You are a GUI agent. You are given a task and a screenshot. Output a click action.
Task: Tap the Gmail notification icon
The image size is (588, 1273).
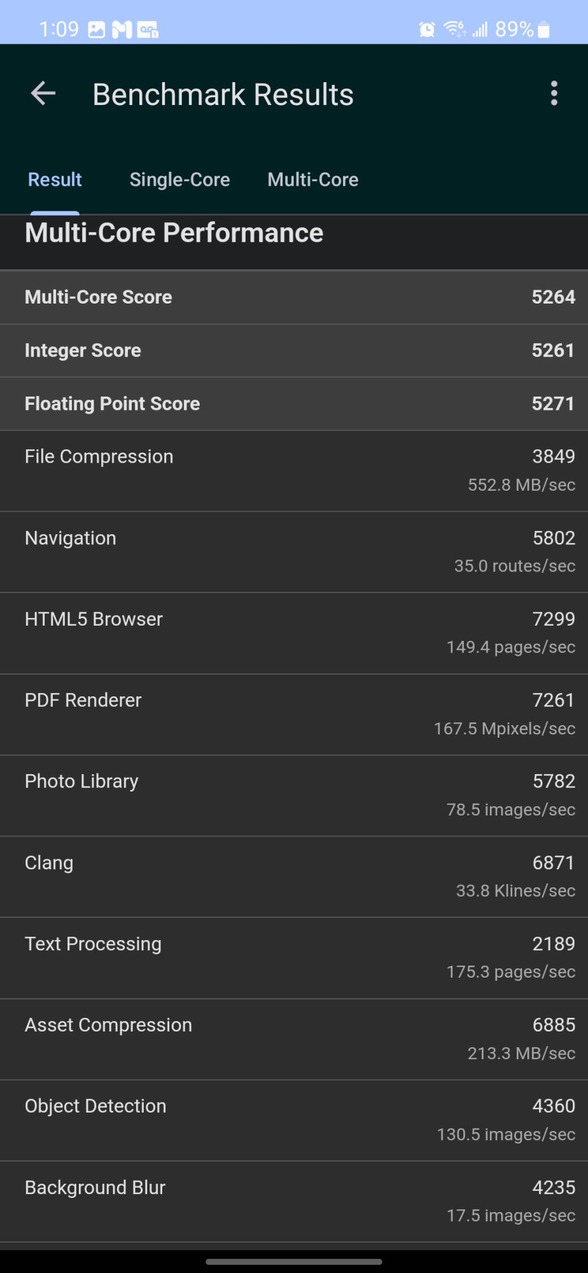point(122,29)
